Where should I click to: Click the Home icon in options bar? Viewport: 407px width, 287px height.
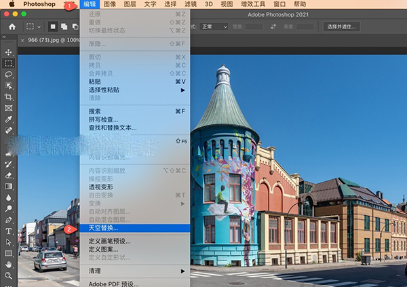(x=12, y=26)
